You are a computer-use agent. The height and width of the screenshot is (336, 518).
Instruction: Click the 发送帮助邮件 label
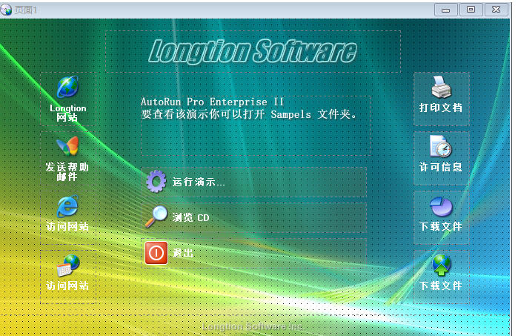67,171
